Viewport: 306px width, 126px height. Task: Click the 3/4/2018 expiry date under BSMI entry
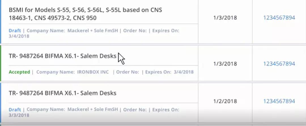tap(19, 36)
